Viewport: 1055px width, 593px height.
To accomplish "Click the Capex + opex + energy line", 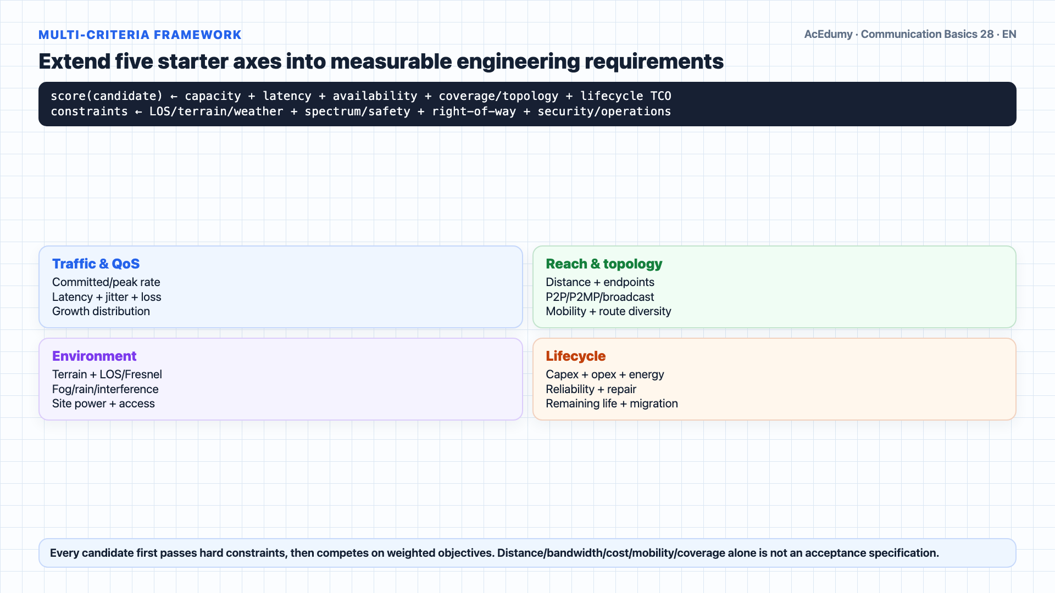I will point(605,374).
